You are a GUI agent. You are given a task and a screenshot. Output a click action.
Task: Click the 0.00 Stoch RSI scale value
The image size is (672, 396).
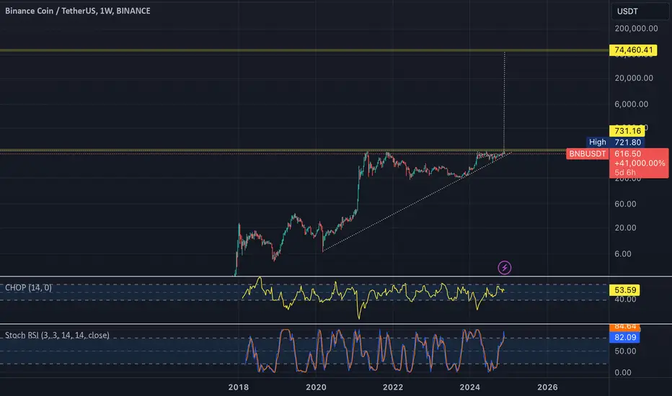(623, 372)
